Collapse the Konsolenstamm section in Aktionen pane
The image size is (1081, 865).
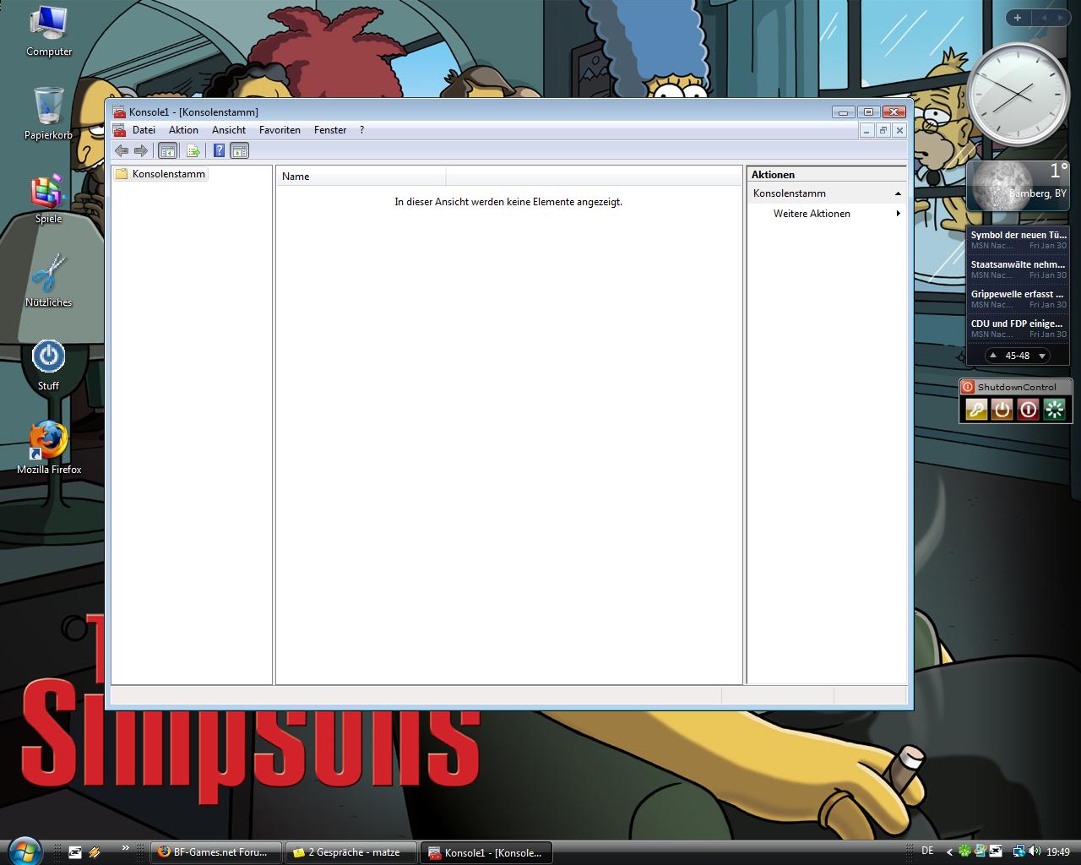898,193
